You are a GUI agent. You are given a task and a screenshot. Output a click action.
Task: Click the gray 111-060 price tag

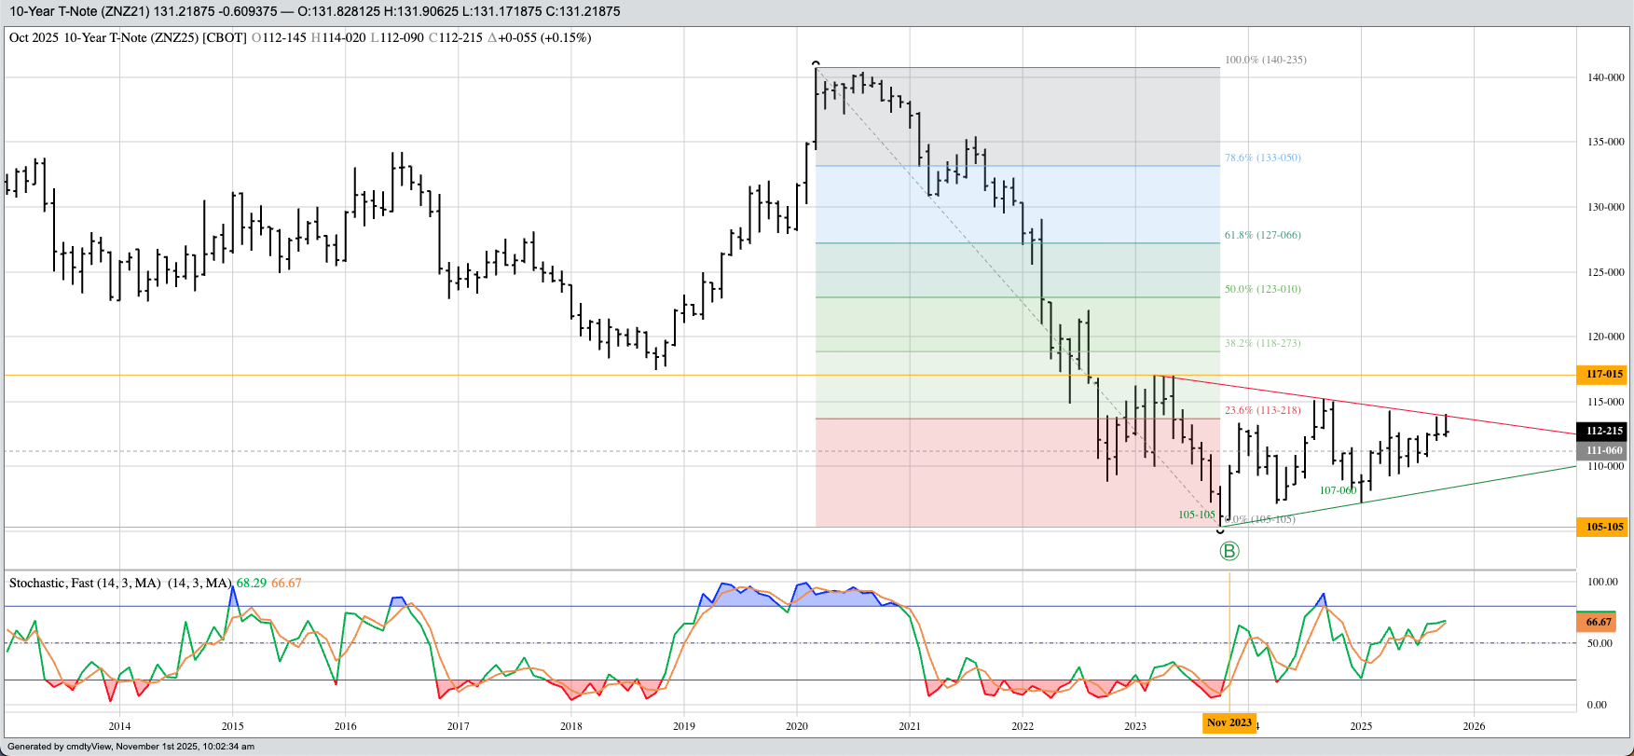(x=1603, y=450)
